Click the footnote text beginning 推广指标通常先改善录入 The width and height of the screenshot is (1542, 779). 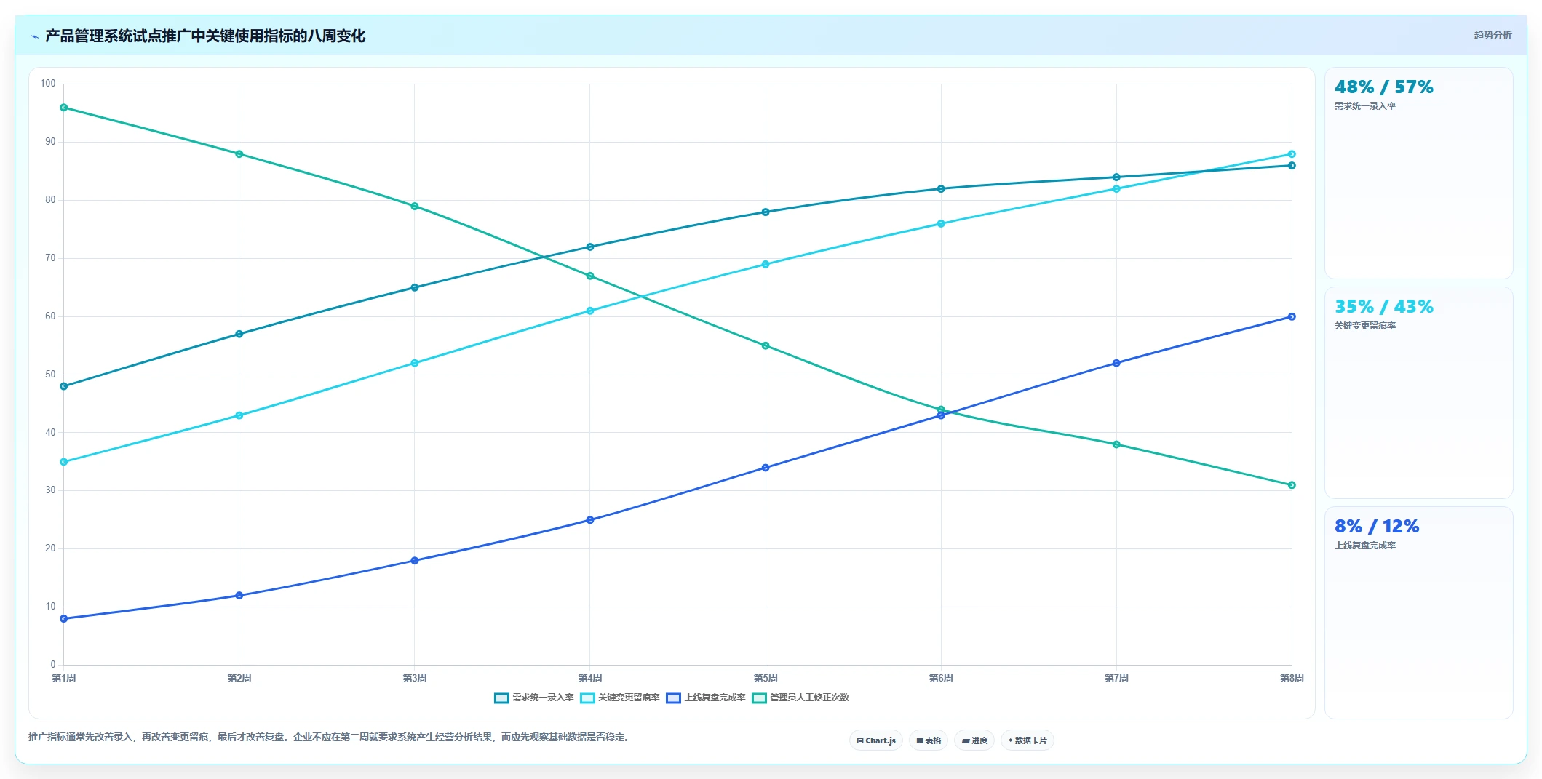[330, 737]
